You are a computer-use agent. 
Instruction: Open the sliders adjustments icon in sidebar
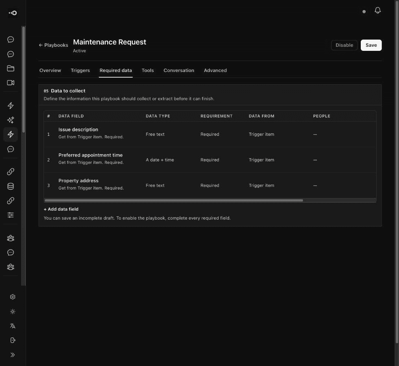click(11, 215)
